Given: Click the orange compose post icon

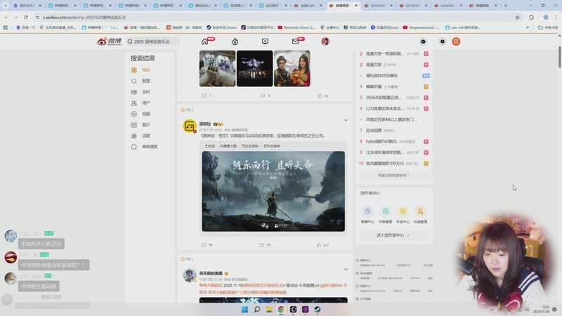Looking at the screenshot, I should [456, 41].
